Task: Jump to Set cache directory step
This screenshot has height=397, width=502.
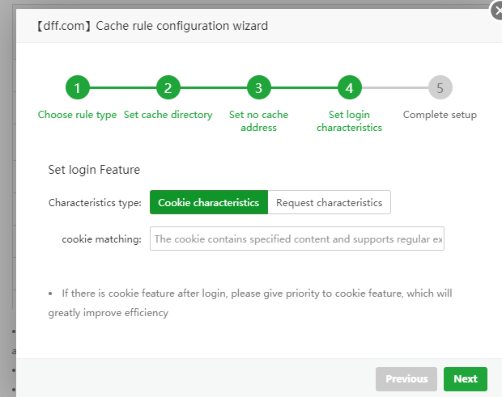Action: [x=168, y=115]
